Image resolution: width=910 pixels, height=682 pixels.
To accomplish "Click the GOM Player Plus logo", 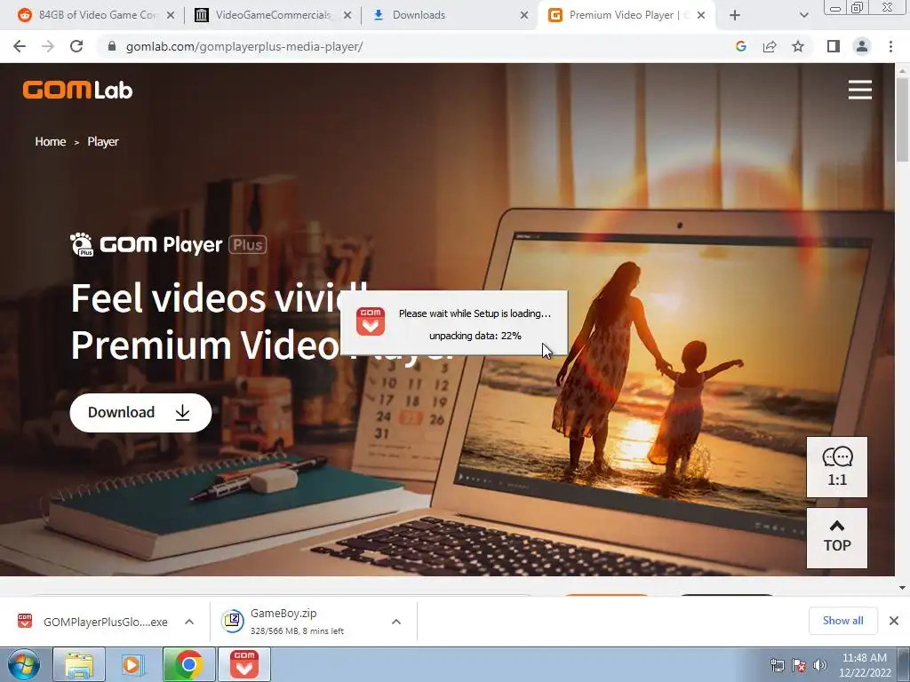I will [x=168, y=244].
